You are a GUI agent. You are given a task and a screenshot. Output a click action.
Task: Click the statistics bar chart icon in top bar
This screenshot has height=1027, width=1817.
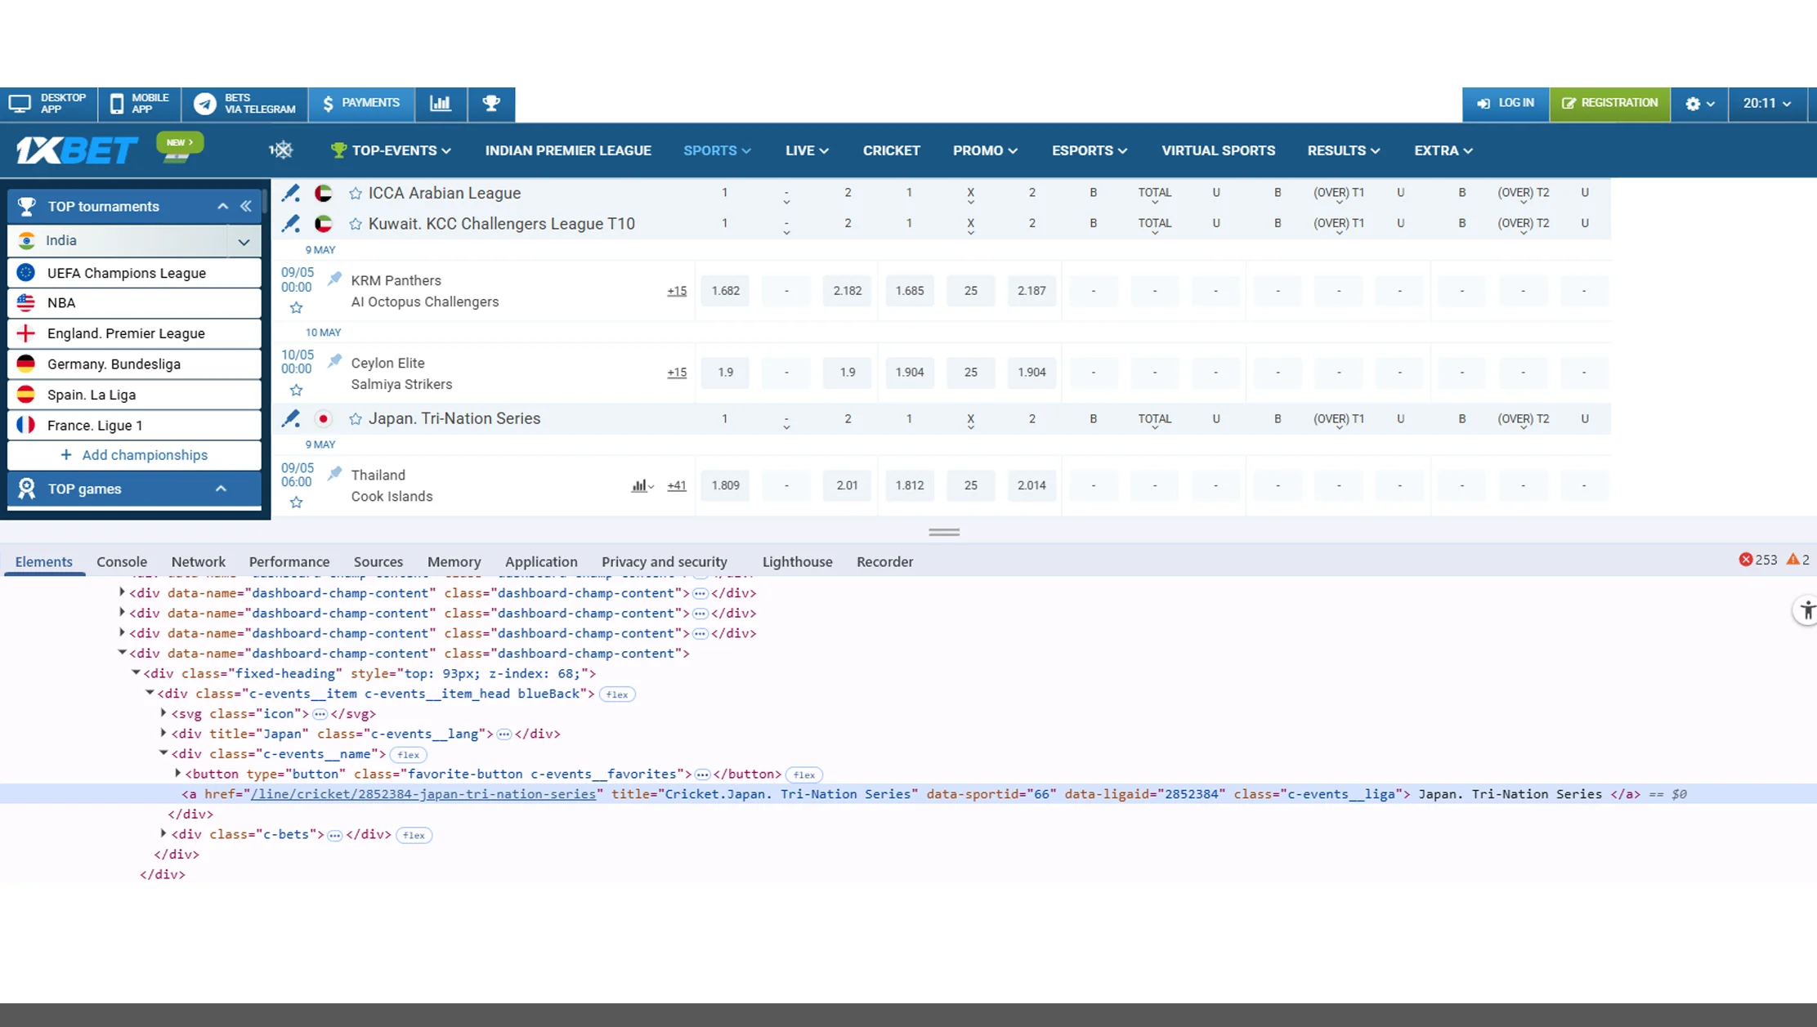441,104
